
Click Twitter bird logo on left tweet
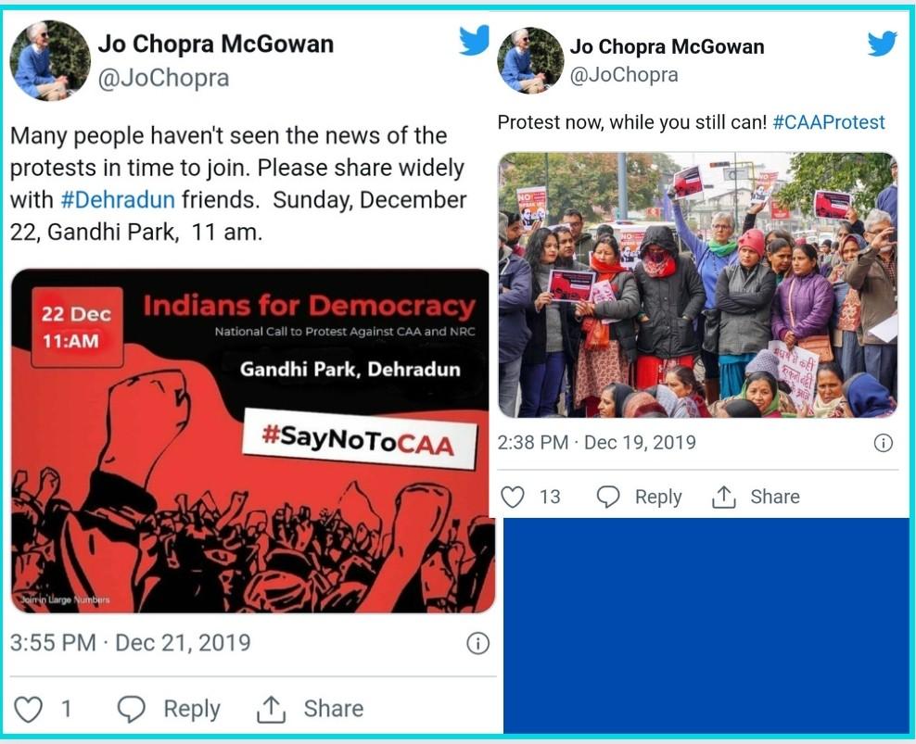[474, 40]
